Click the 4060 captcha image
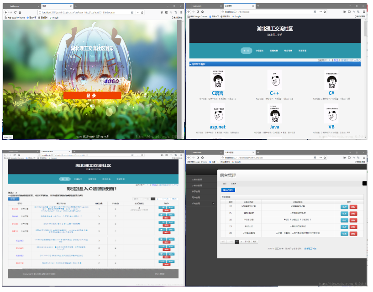This screenshot has height=292, width=373. (111, 82)
